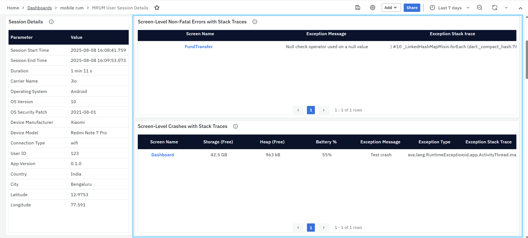Open the FundTransfer screen link

pos(199,47)
